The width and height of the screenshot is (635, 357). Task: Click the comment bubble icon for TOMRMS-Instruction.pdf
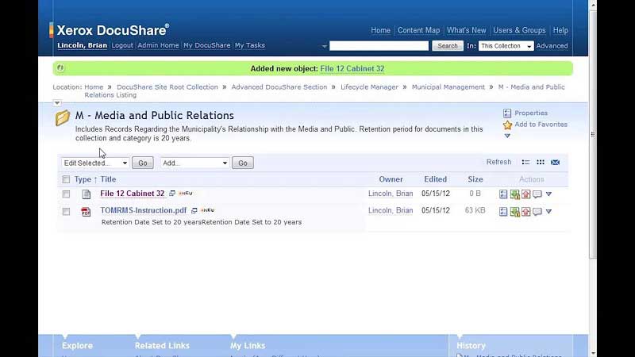point(537,211)
